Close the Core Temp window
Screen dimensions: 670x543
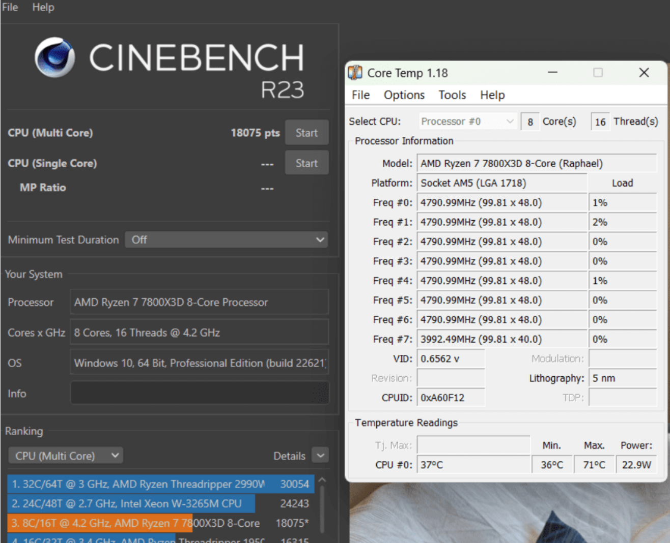pyautogui.click(x=644, y=73)
